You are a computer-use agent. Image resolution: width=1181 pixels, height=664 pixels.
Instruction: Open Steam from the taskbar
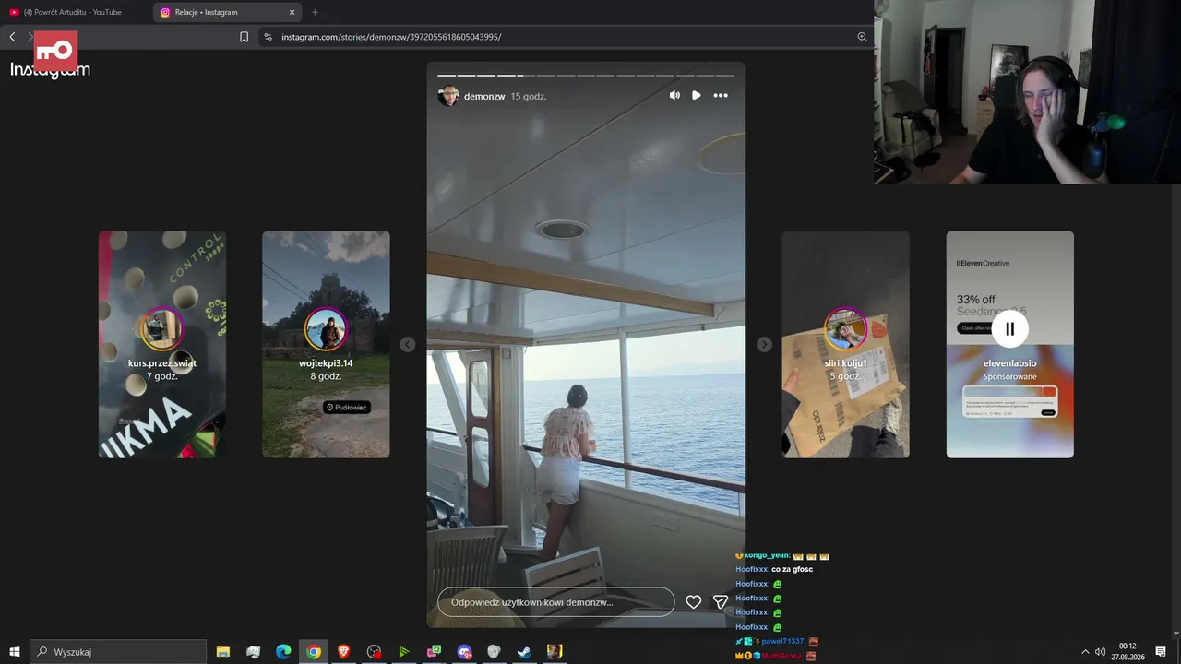point(523,652)
